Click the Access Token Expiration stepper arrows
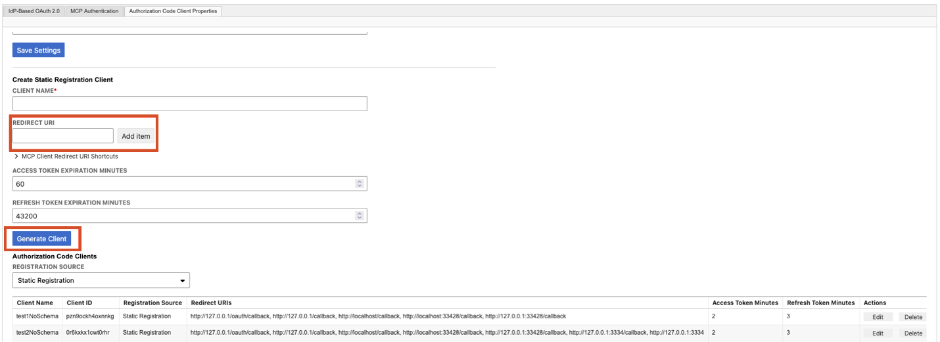 click(x=360, y=184)
